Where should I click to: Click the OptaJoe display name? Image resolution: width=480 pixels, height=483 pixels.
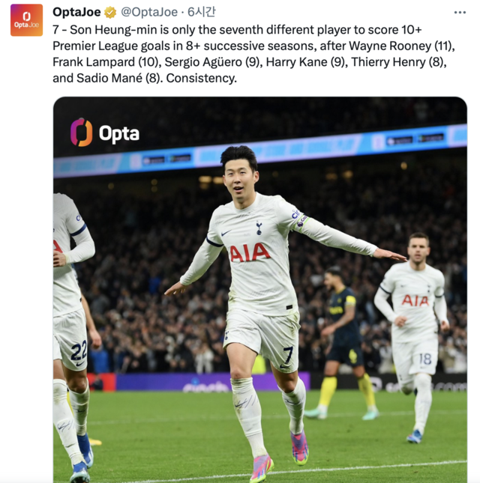[76, 12]
